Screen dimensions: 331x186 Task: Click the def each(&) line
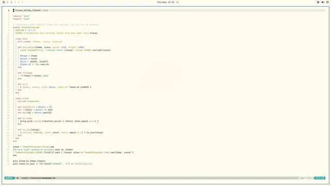pyautogui.click(x=35, y=113)
